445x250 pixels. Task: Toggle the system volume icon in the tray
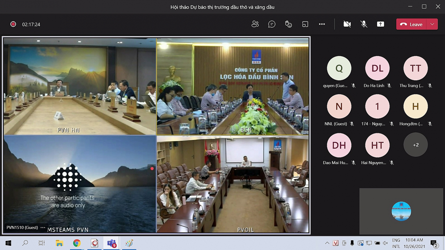[385, 243]
